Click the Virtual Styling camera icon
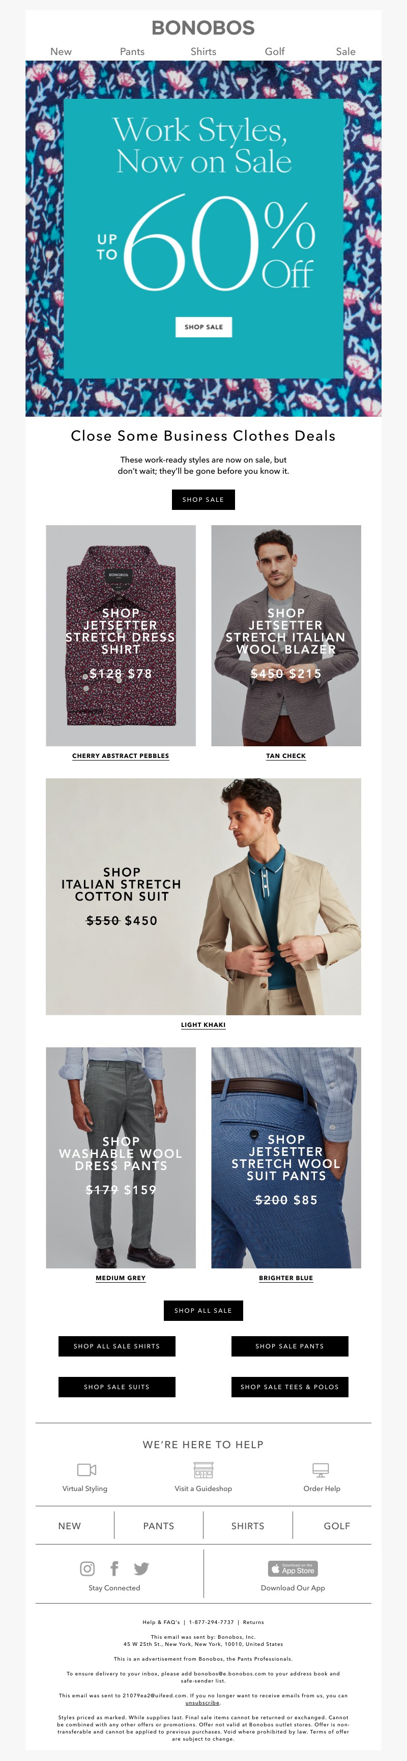 pyautogui.click(x=86, y=1470)
